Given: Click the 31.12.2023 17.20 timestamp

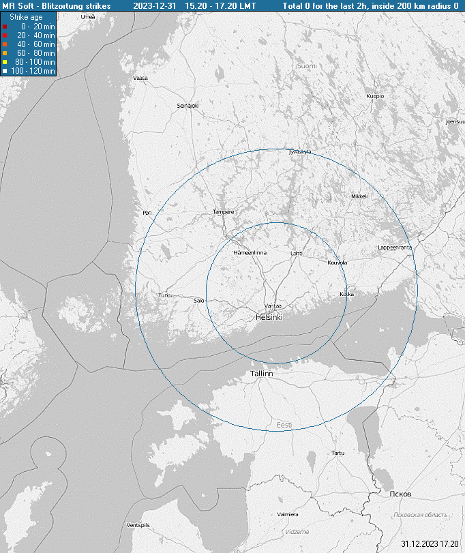Looking at the screenshot, I should point(430,544).
